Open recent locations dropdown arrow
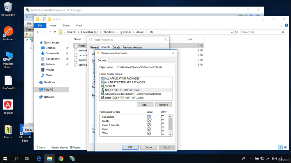The width and height of the screenshot is (291, 163). point(50,32)
